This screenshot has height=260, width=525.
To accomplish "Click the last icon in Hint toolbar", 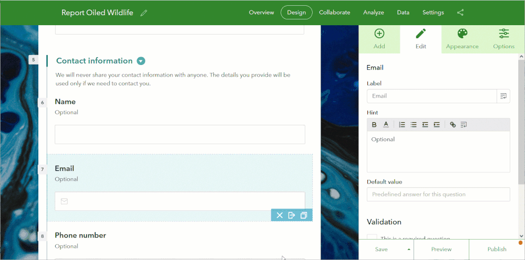I will 464,125.
